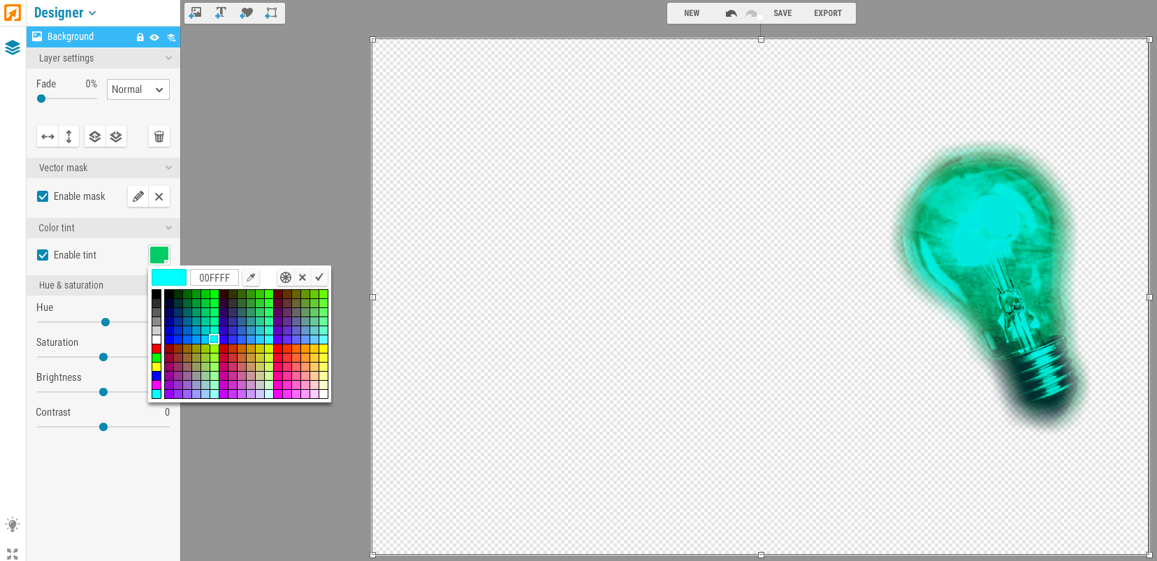Click the add shape heart icon
This screenshot has height=561, width=1157.
point(246,13)
